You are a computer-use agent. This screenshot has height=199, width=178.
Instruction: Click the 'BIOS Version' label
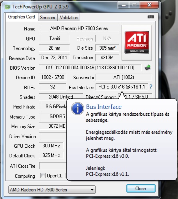tap(23, 68)
